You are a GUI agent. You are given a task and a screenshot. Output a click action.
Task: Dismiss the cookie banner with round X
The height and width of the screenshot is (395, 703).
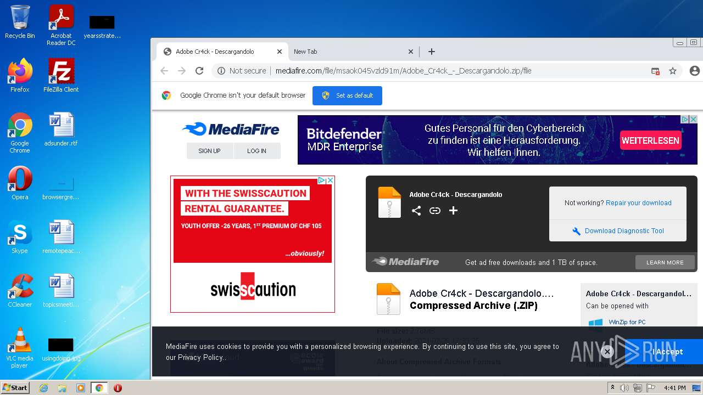click(x=607, y=351)
